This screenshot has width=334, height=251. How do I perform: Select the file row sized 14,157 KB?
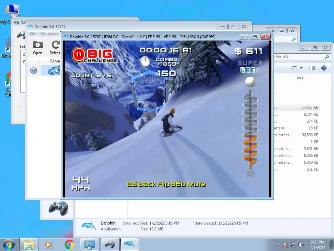coord(296,107)
